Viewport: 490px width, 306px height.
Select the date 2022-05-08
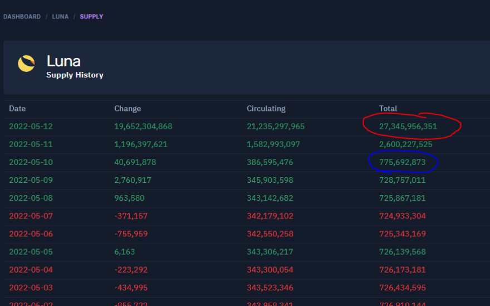click(x=31, y=198)
